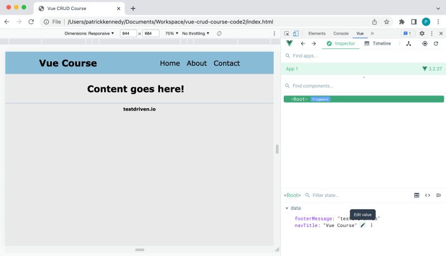446x256 pixels.
Task: Click the Vue devtools refresh icon
Action: point(436,44)
